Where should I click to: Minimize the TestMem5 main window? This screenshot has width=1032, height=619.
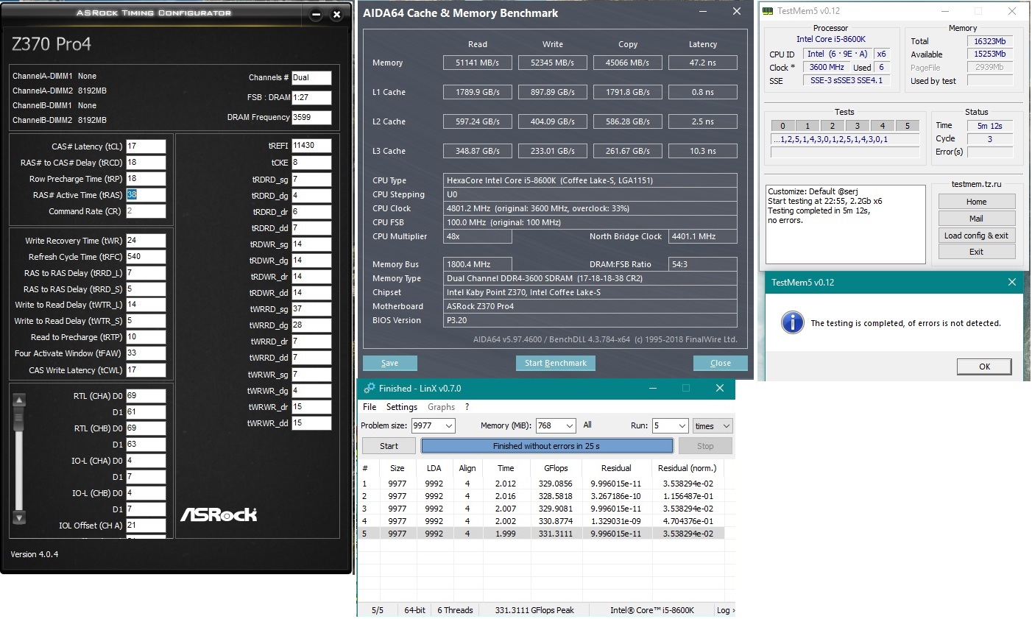pyautogui.click(x=945, y=11)
